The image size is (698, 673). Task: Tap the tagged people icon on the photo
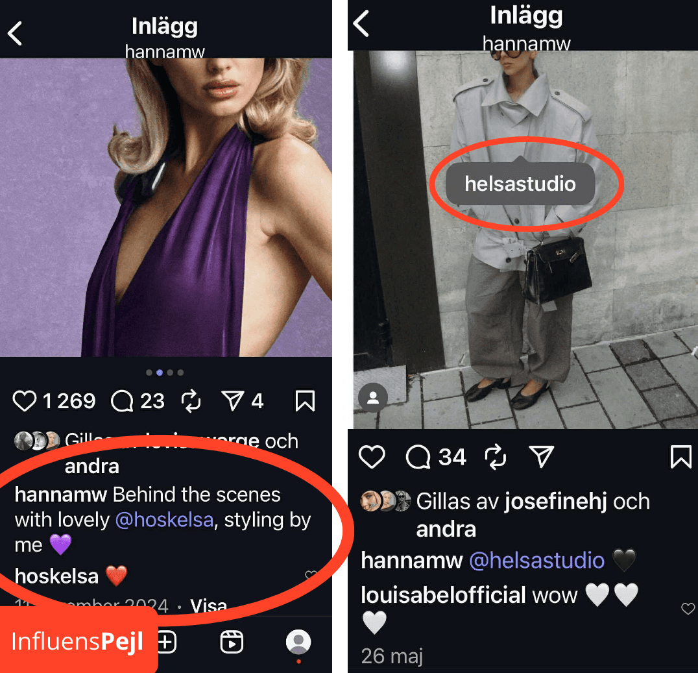(373, 397)
